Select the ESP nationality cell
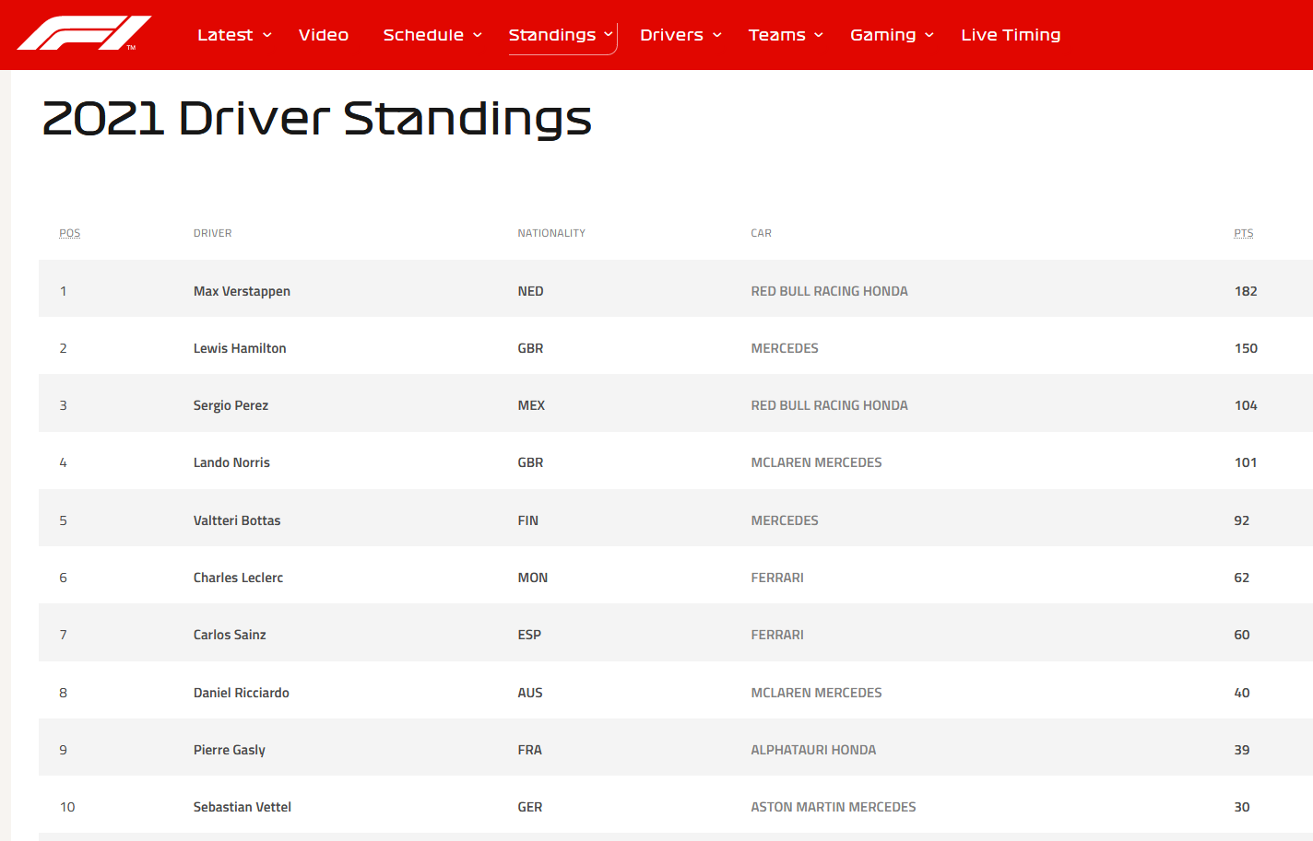This screenshot has height=841, width=1313. click(x=529, y=635)
